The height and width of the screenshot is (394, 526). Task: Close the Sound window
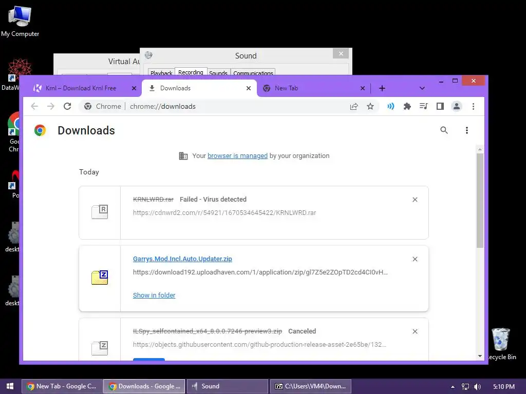click(341, 53)
